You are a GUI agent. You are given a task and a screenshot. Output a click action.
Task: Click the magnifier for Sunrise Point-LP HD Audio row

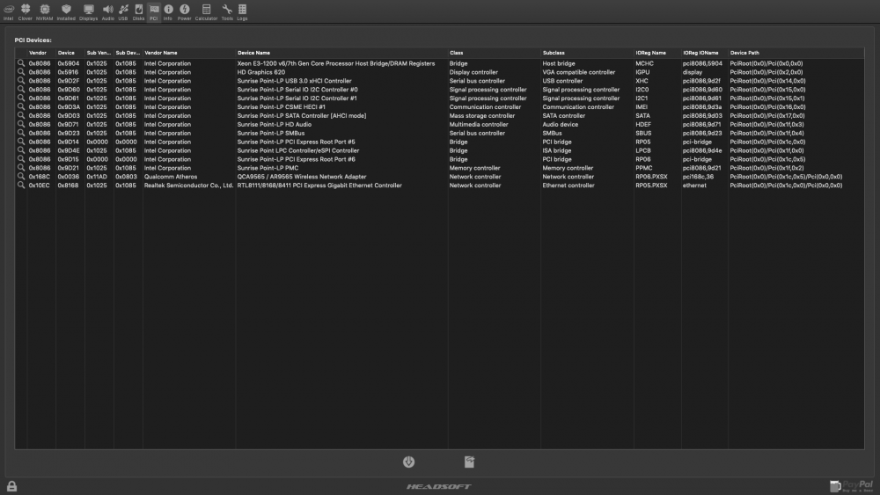point(21,125)
